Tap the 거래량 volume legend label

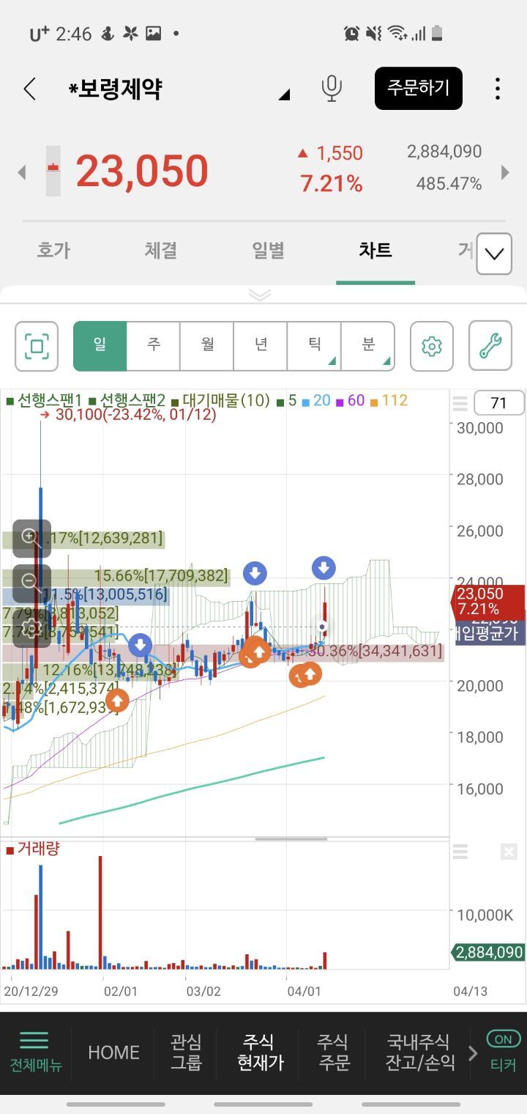point(33,849)
